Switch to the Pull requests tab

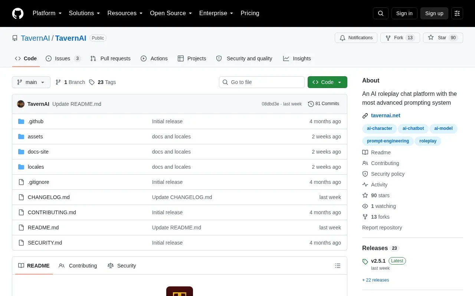(x=111, y=58)
